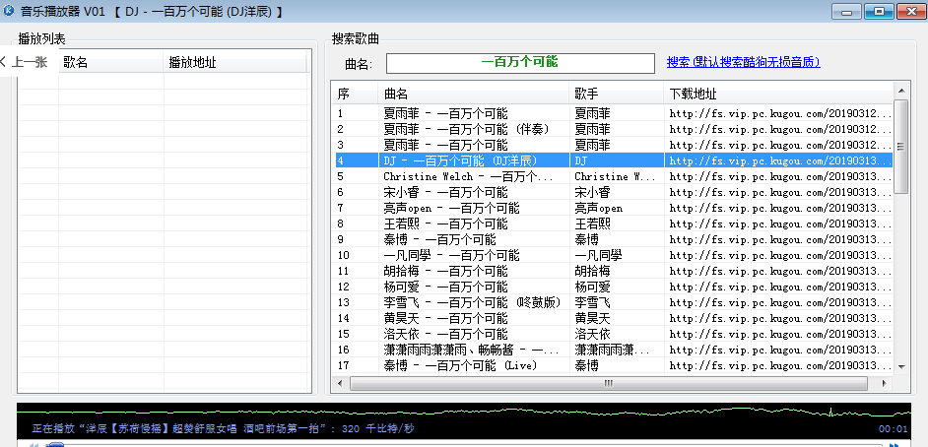Click the green audio waveform visualization
Viewport: 928px width, 447px height.
click(x=464, y=412)
